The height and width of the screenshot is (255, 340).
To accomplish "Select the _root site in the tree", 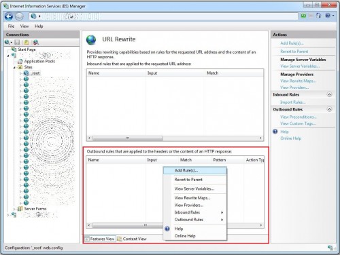I will point(35,73).
